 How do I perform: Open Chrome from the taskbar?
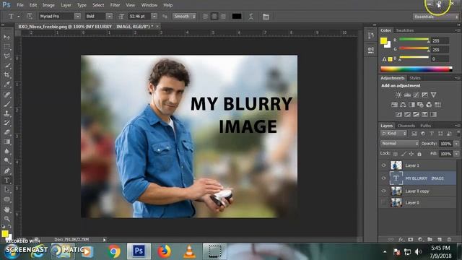[x=113, y=251]
